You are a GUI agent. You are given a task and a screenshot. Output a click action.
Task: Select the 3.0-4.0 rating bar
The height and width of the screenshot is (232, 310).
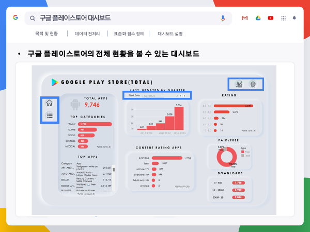(x=222, y=112)
